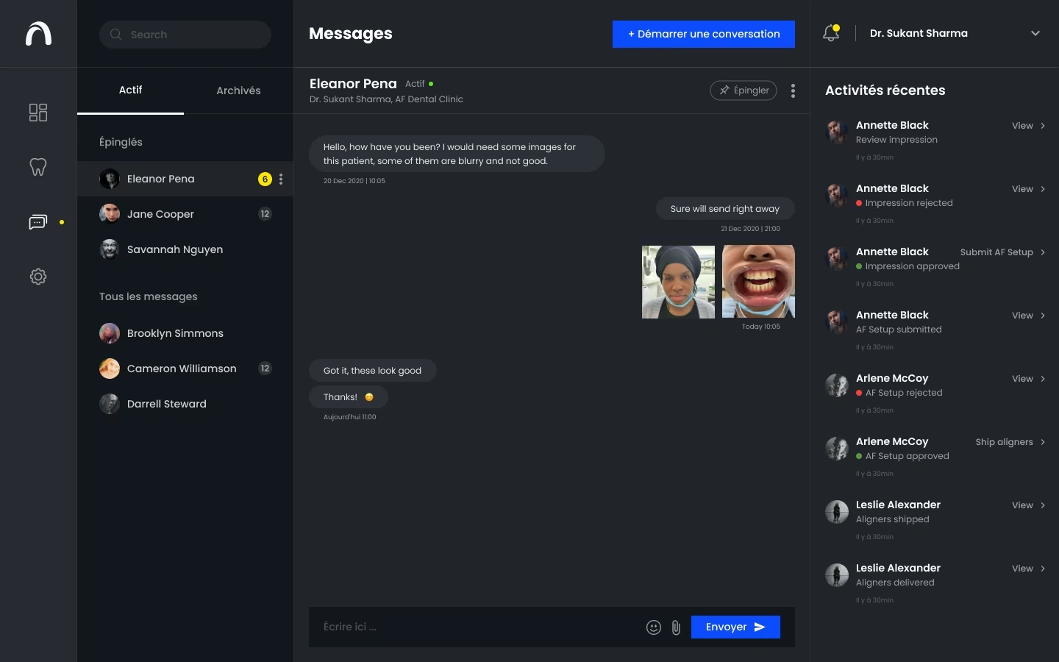Click avatar beside Aligners shipped activity
This screenshot has width=1059, height=662.
coord(837,511)
